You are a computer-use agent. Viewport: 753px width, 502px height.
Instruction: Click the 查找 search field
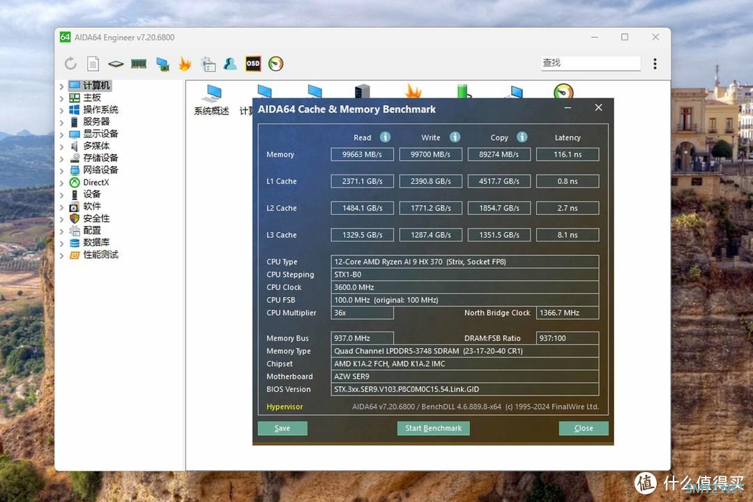tap(591, 63)
